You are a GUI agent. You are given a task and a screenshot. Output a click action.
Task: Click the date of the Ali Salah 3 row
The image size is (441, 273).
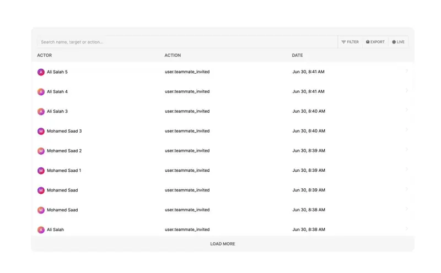point(309,111)
